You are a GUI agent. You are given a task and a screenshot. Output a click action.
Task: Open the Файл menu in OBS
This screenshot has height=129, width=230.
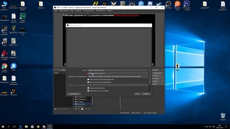[56, 11]
